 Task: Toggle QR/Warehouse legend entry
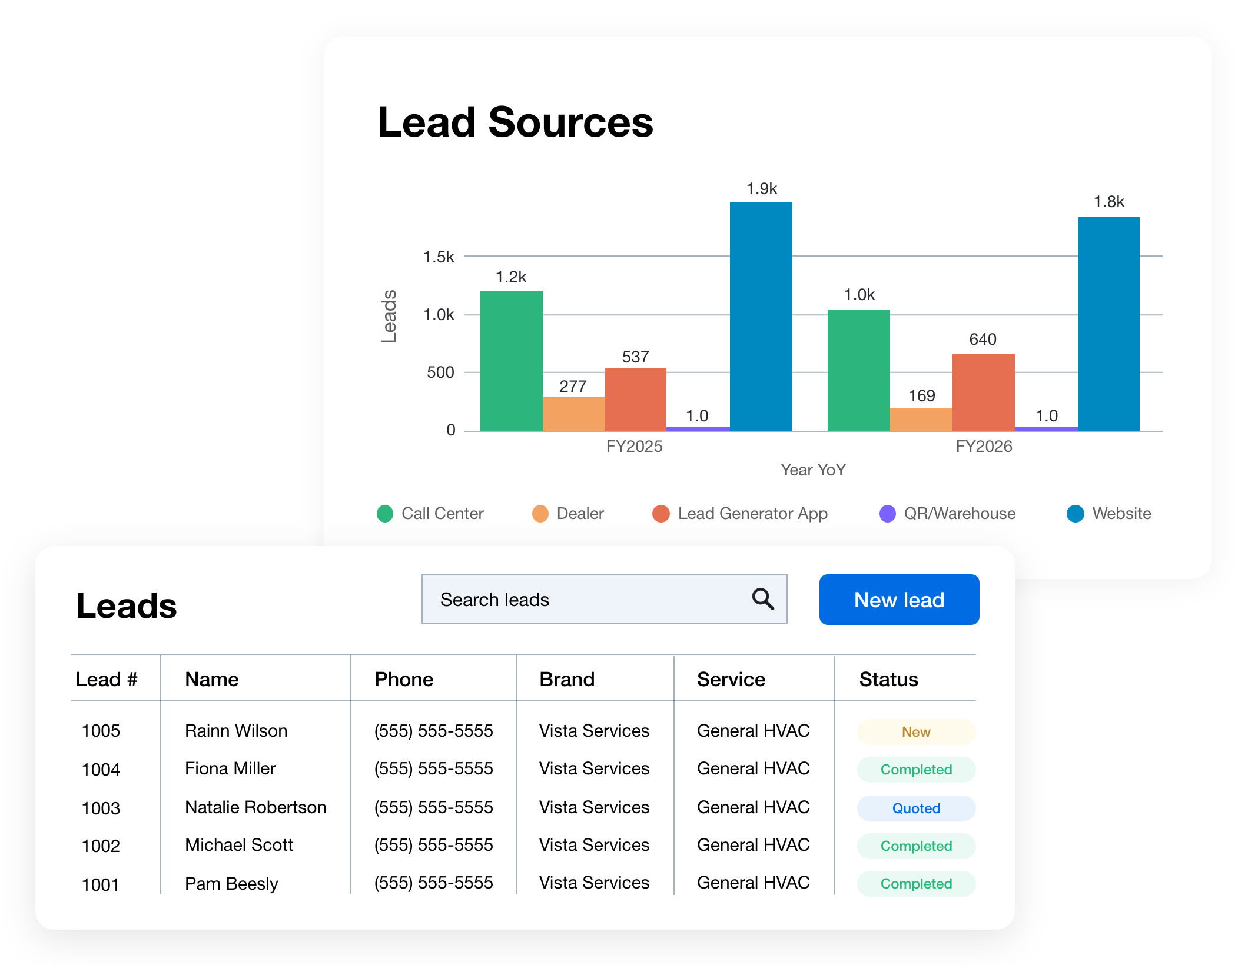tap(948, 514)
